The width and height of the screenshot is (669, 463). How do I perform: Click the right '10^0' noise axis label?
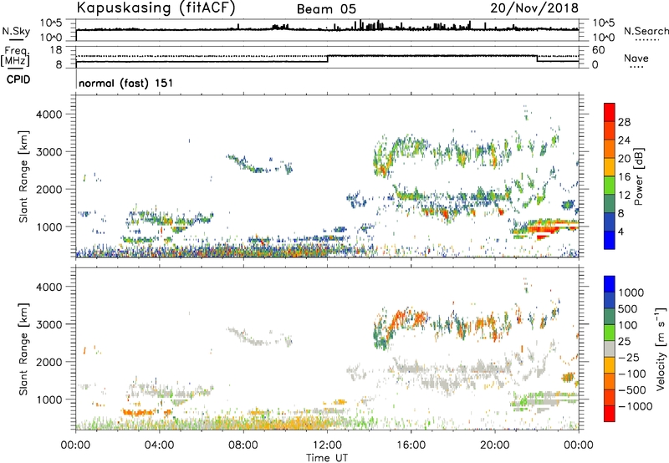(x=604, y=38)
